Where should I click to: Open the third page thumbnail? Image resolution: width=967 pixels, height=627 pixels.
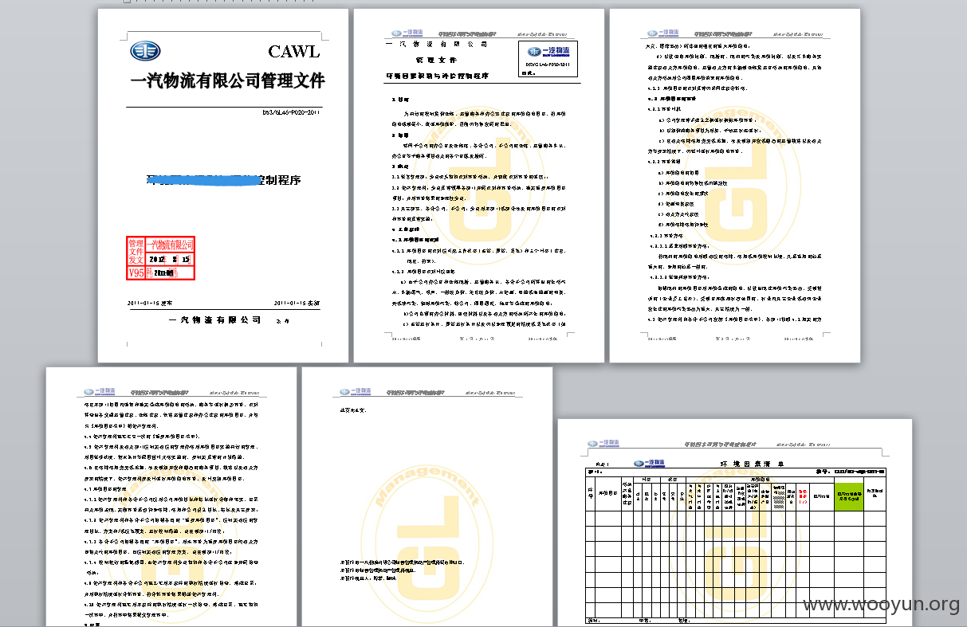click(x=735, y=186)
